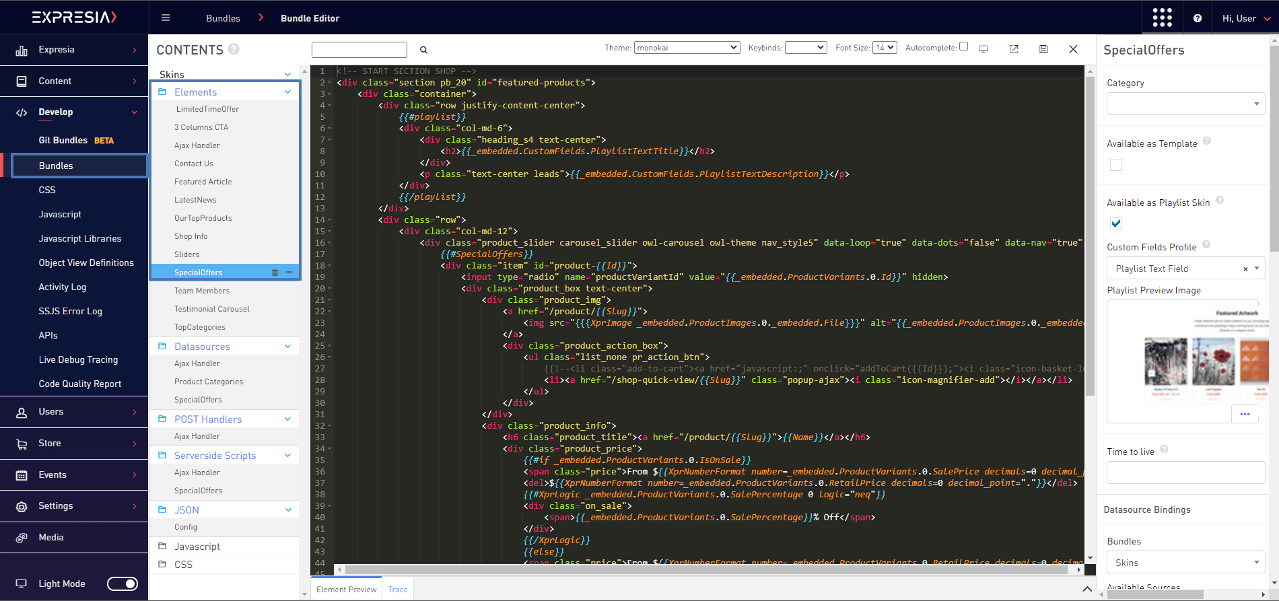Select the Testimonial Carousel element
1279x601 pixels.
tap(211, 309)
